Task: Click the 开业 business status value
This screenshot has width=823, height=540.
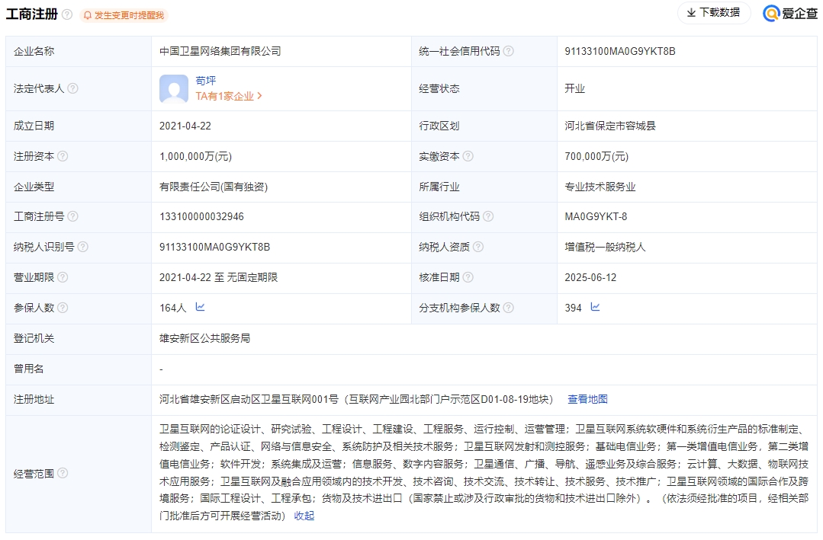Action: [575, 88]
